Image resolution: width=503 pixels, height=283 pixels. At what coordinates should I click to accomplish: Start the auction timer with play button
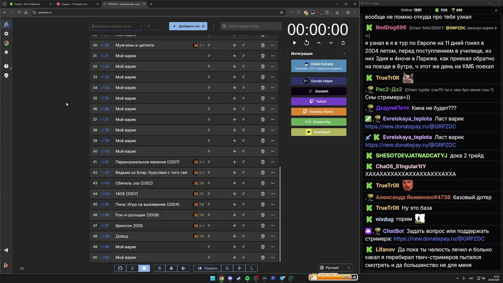pyautogui.click(x=295, y=43)
